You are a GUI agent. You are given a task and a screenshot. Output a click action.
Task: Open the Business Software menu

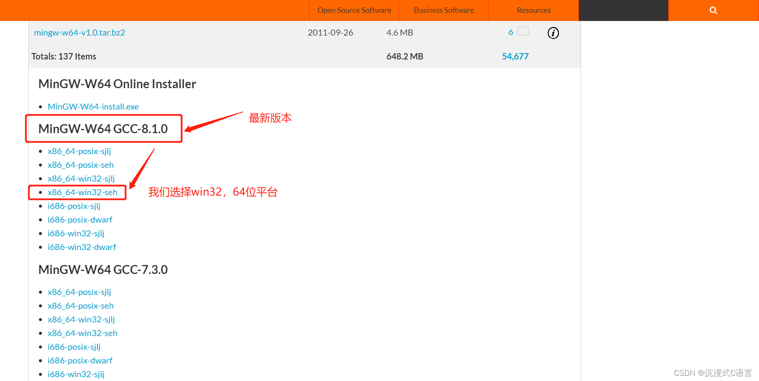tap(444, 10)
